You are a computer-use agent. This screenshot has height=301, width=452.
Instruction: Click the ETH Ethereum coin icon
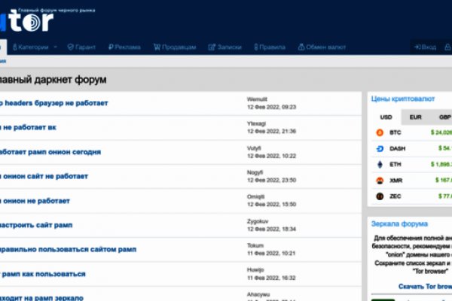click(379, 164)
